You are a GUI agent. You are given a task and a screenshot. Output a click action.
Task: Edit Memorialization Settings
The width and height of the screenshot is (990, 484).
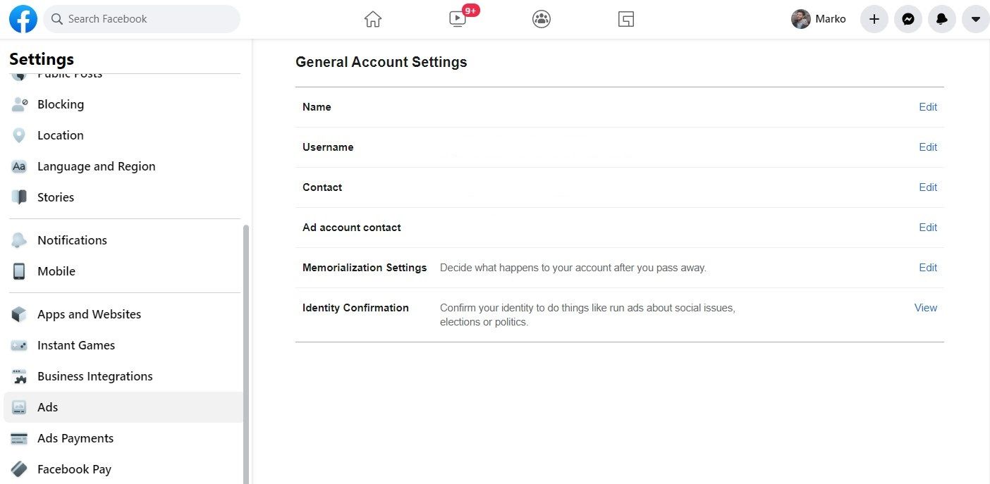tap(928, 268)
